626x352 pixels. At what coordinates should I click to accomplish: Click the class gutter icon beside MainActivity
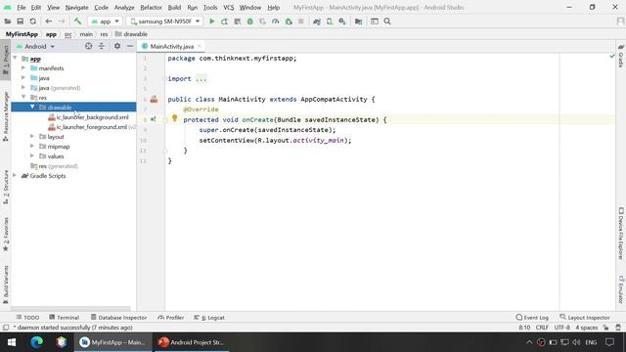[x=154, y=100]
